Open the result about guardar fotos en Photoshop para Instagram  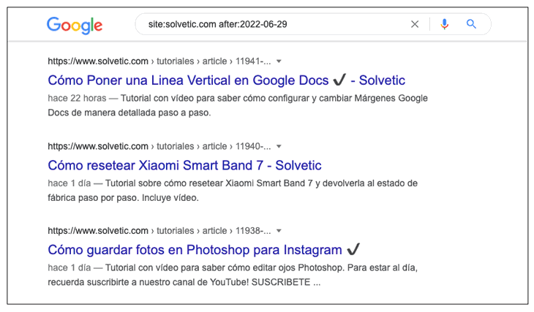(x=195, y=250)
